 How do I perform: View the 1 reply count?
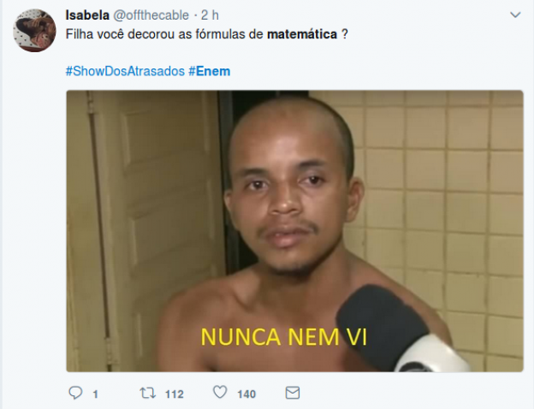coord(96,394)
